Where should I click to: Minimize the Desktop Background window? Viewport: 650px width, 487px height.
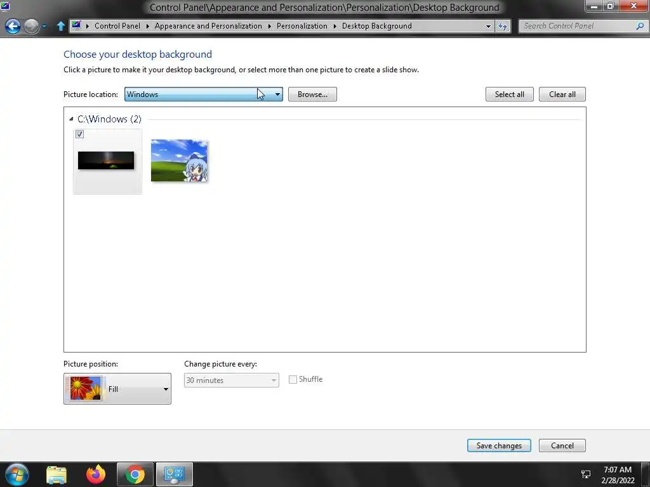(594, 6)
